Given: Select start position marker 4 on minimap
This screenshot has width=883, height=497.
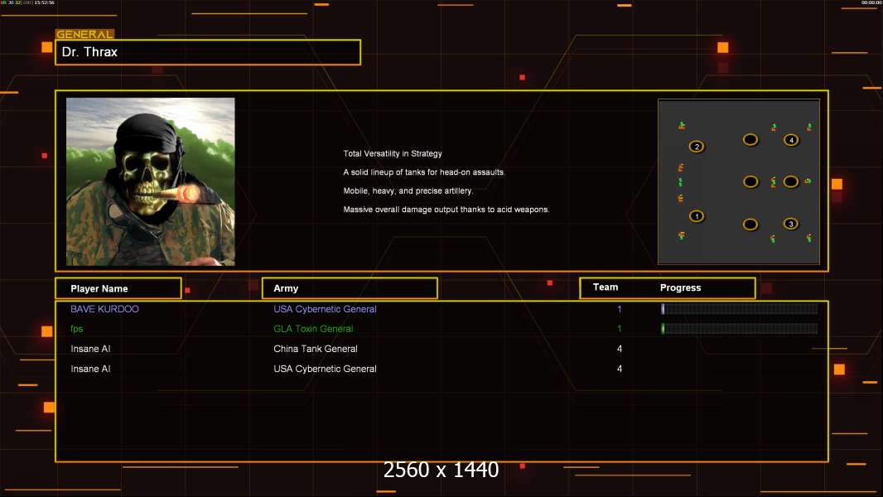Looking at the screenshot, I should [791, 140].
